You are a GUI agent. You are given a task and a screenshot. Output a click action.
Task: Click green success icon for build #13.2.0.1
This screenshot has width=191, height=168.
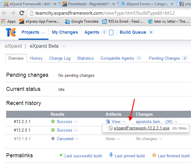click(x=53, y=130)
